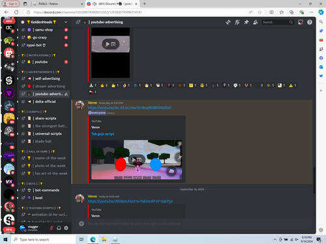The width and height of the screenshot is (326, 244).
Task: Switch to the RIVALS - Roblox tab
Action: click(x=57, y=4)
